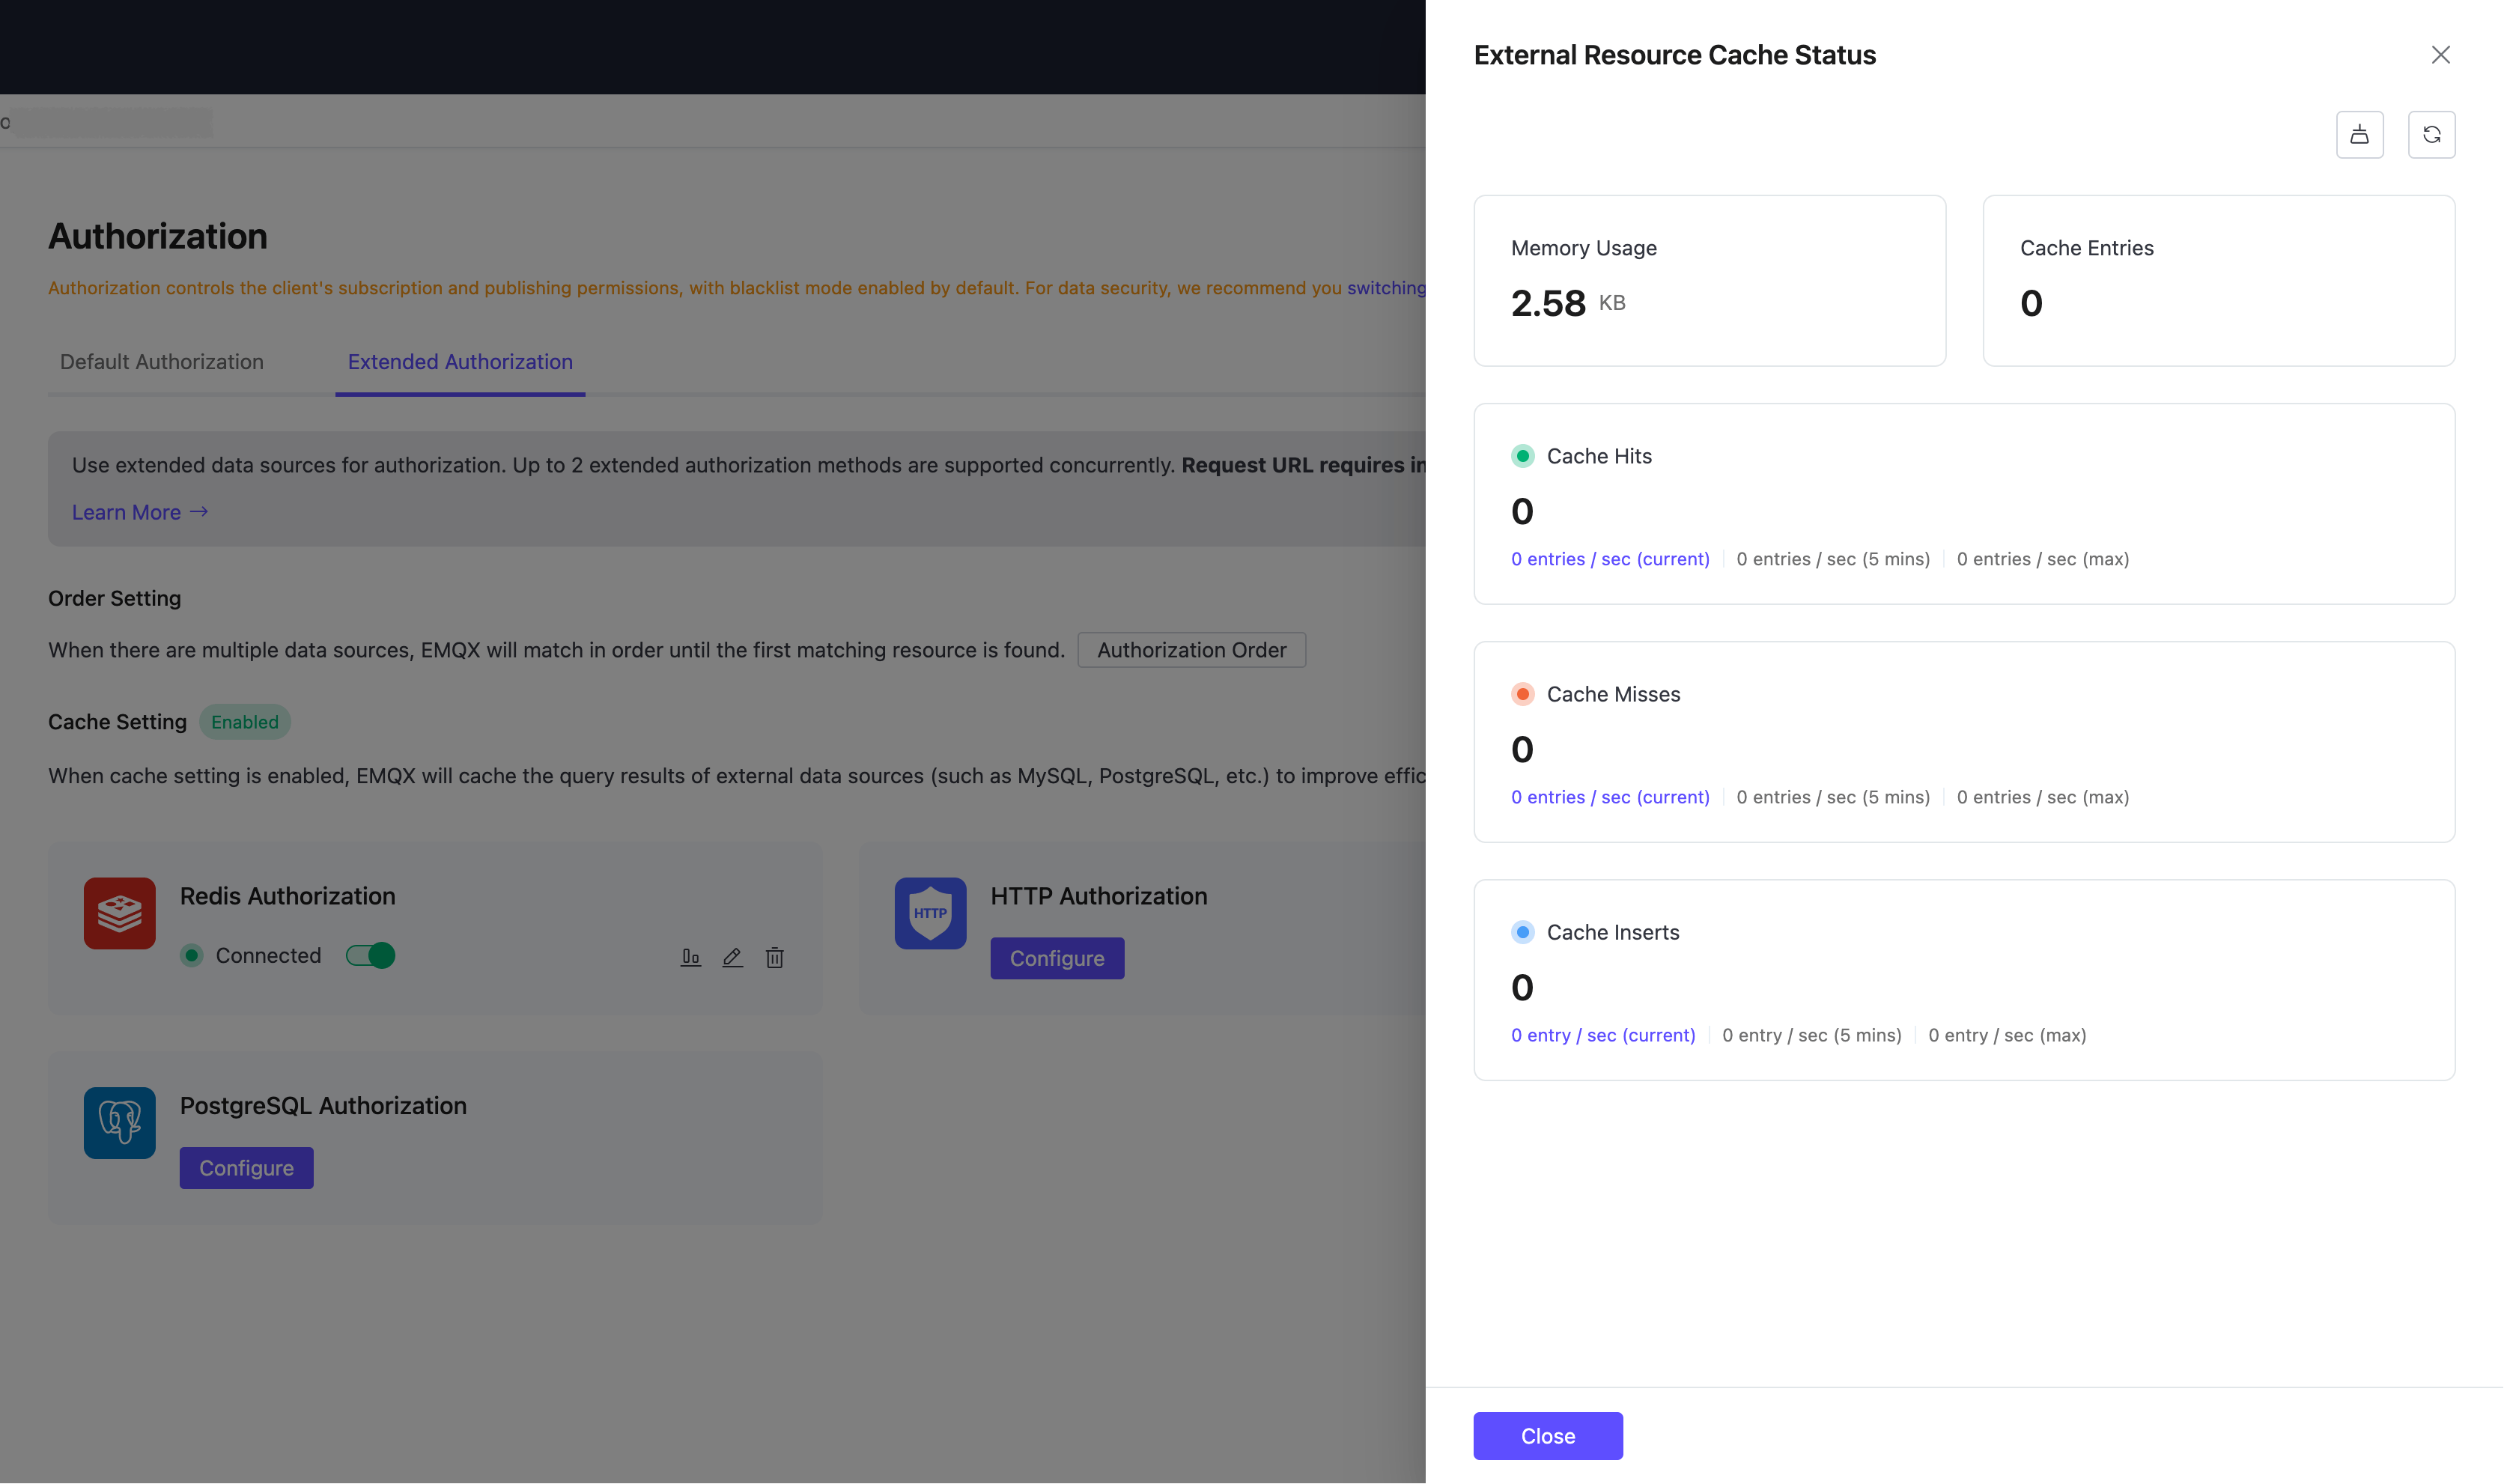This screenshot has height=1484, width=2504.
Task: Click the Cache Setting Enabled badge
Action: (244, 722)
